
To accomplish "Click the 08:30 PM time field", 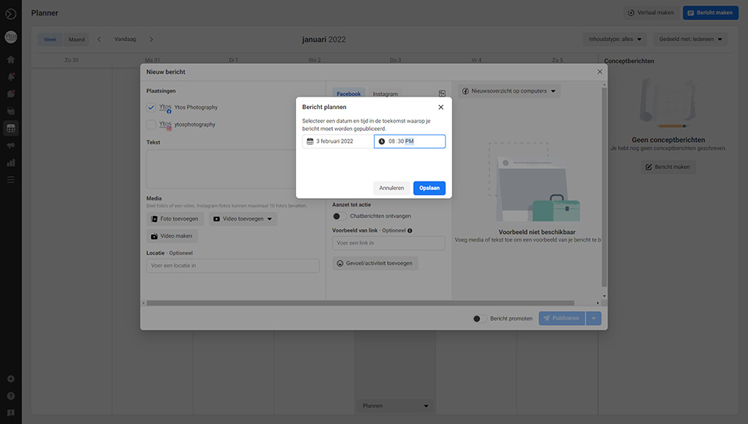I will [x=410, y=142].
